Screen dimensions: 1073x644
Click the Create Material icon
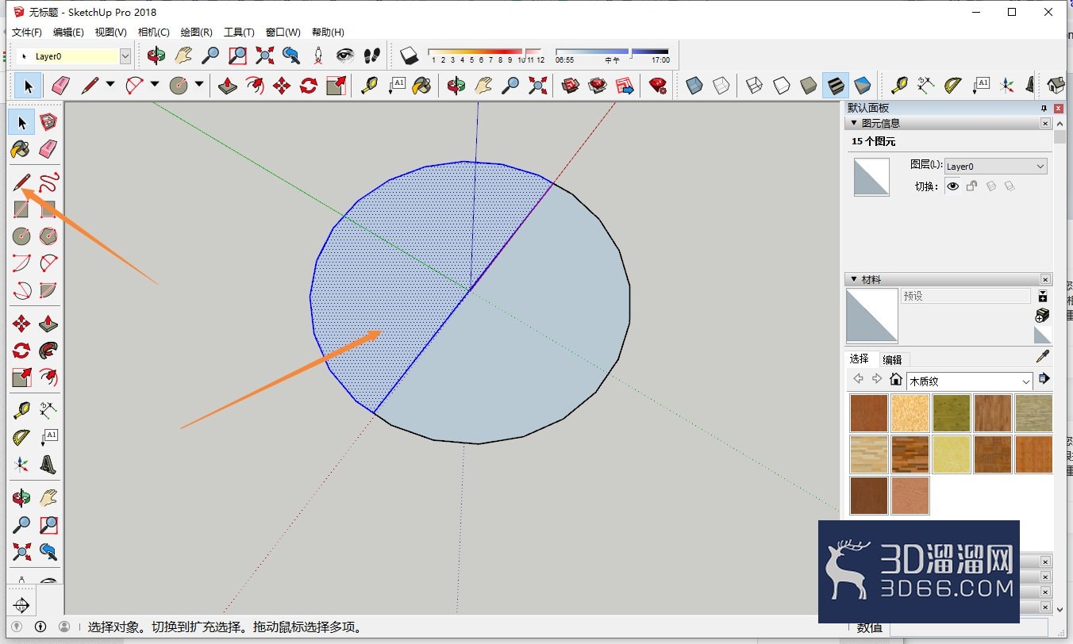[x=1043, y=316]
